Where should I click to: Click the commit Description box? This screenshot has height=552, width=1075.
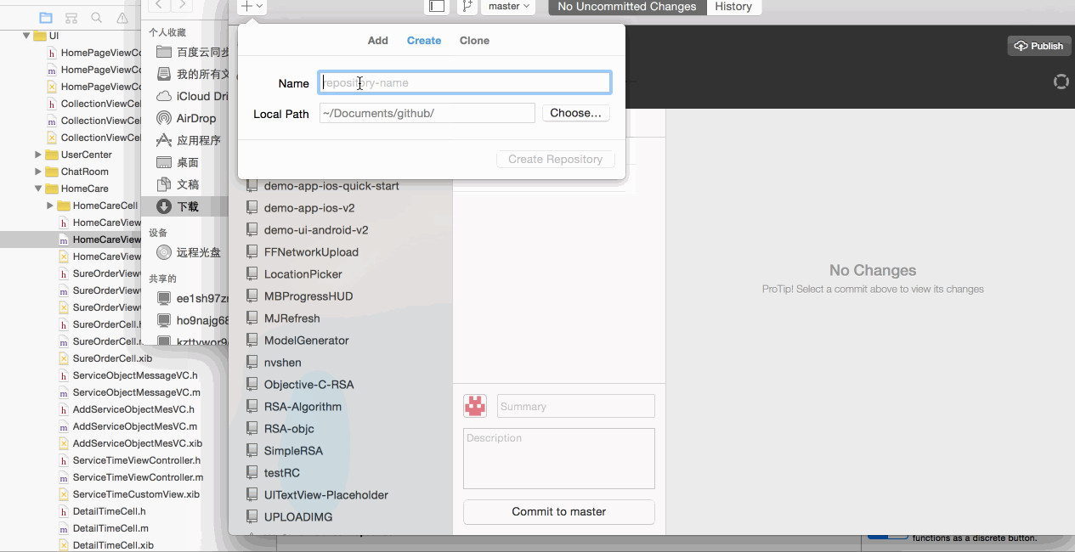tap(559, 459)
